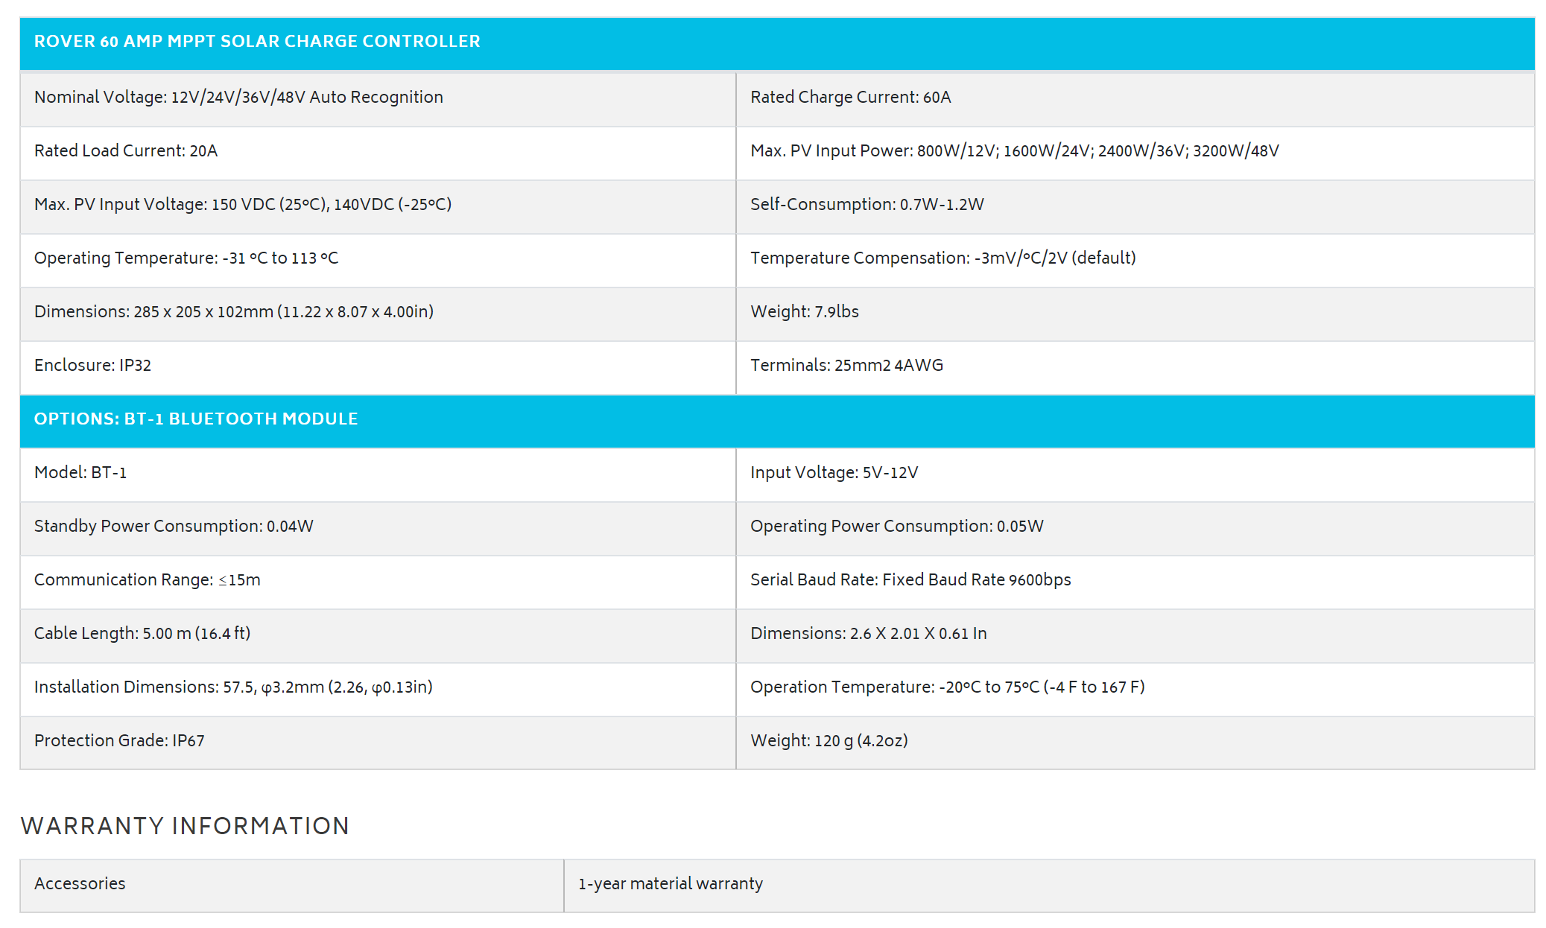The image size is (1546, 928).
Task: Click the Rover 60 Amp MPPT table header
Action: (x=257, y=42)
